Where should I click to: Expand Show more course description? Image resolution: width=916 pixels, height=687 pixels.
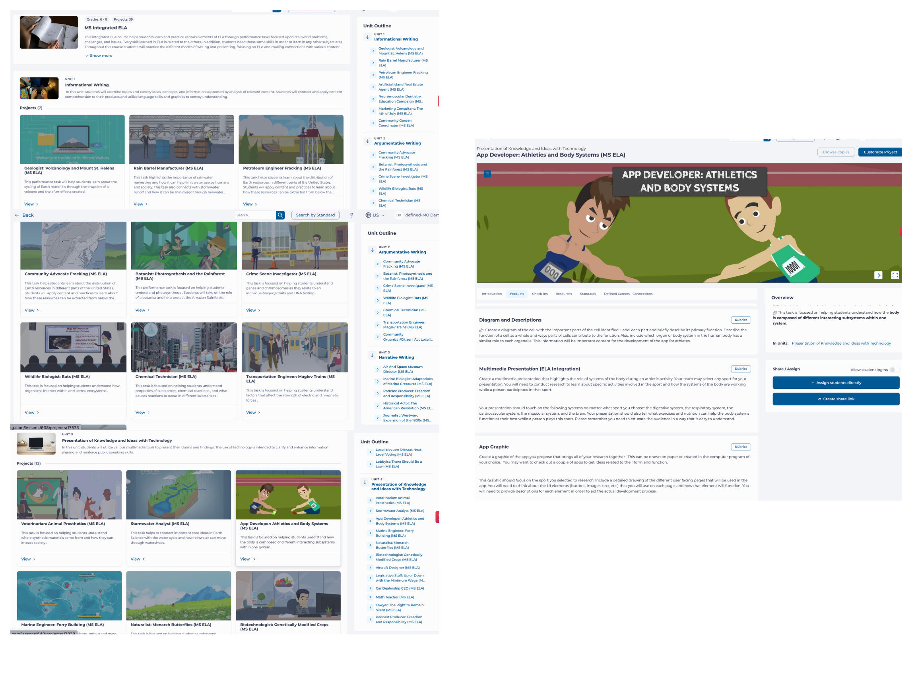99,56
